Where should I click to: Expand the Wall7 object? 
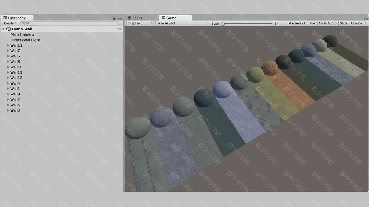8,51
